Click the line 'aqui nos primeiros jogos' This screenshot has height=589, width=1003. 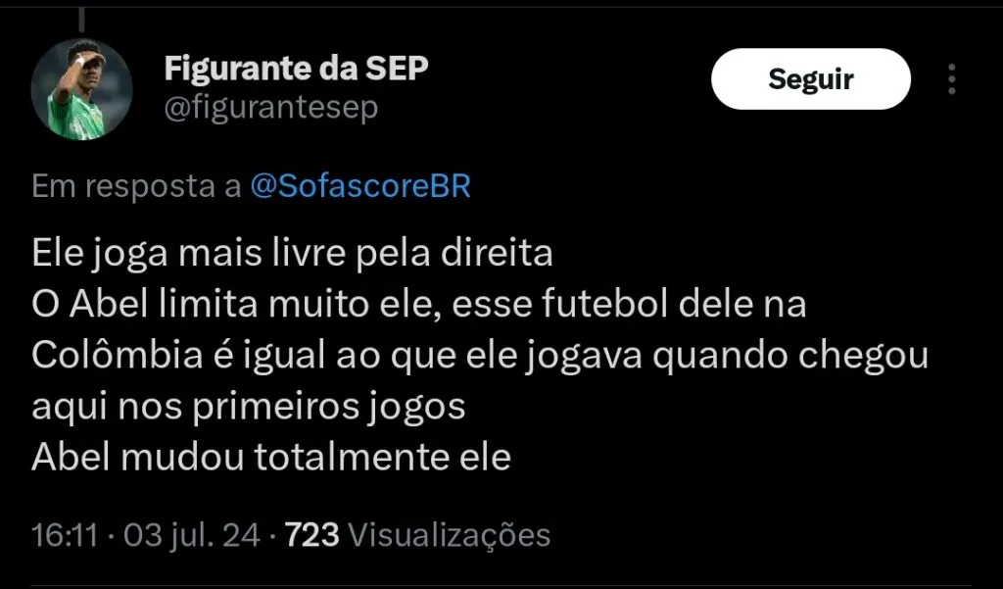248,406
